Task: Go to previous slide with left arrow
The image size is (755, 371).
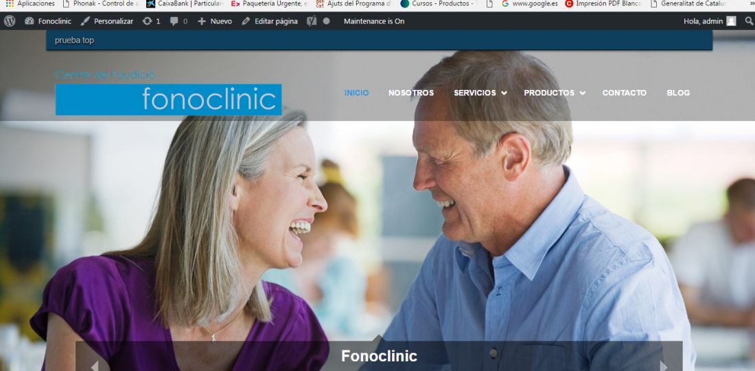Action: click(x=95, y=366)
